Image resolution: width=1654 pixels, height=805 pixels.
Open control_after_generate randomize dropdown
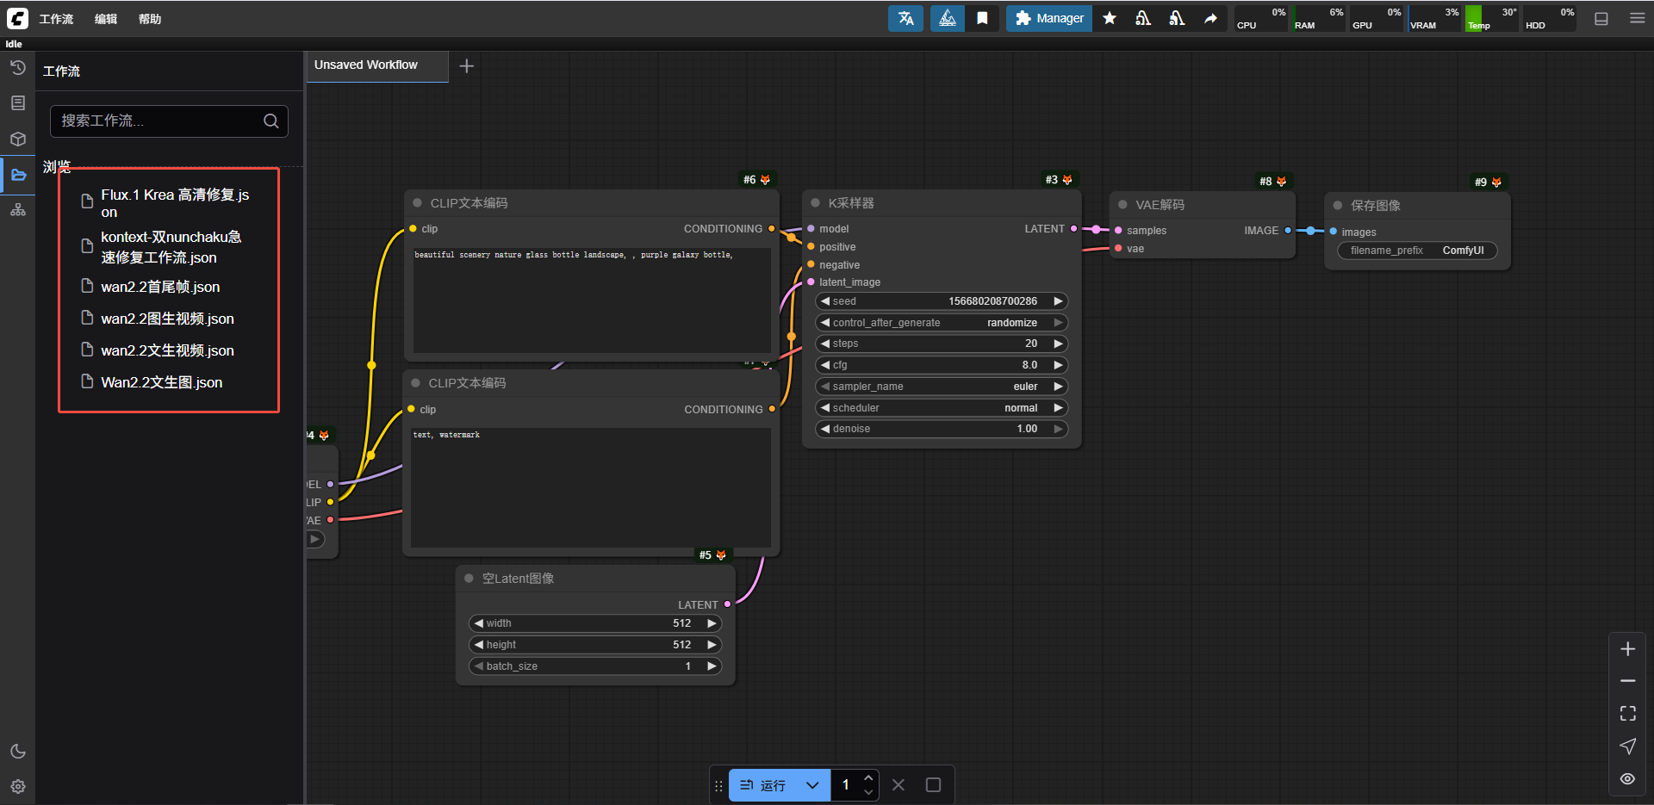pyautogui.click(x=942, y=323)
